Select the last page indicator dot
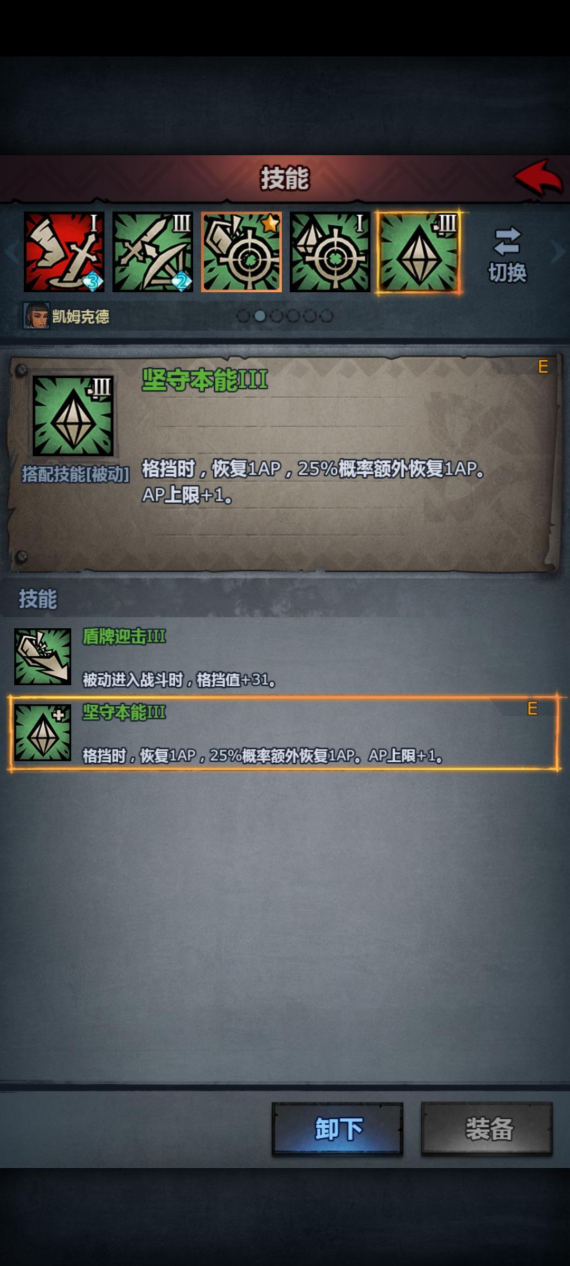This screenshot has width=570, height=1266. [x=327, y=316]
